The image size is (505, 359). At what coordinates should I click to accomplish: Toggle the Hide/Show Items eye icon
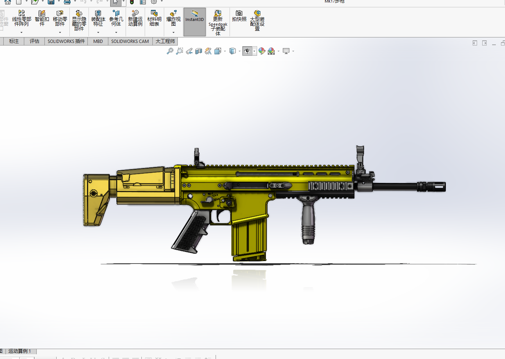[247, 51]
